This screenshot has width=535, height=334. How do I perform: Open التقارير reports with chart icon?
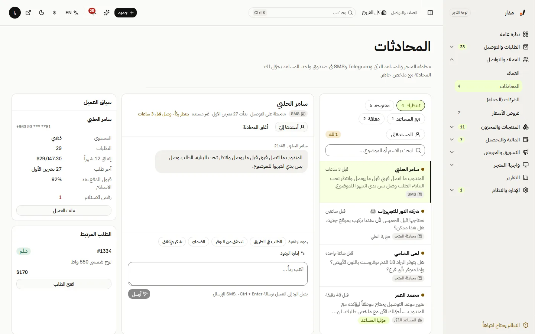point(517,177)
